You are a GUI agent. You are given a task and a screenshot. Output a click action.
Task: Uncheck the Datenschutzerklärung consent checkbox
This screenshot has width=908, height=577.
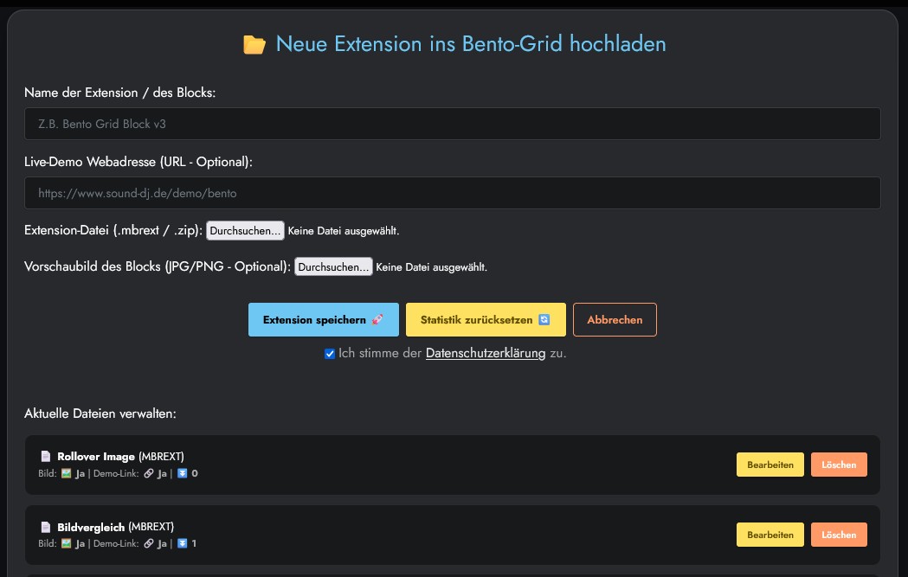pyautogui.click(x=330, y=354)
